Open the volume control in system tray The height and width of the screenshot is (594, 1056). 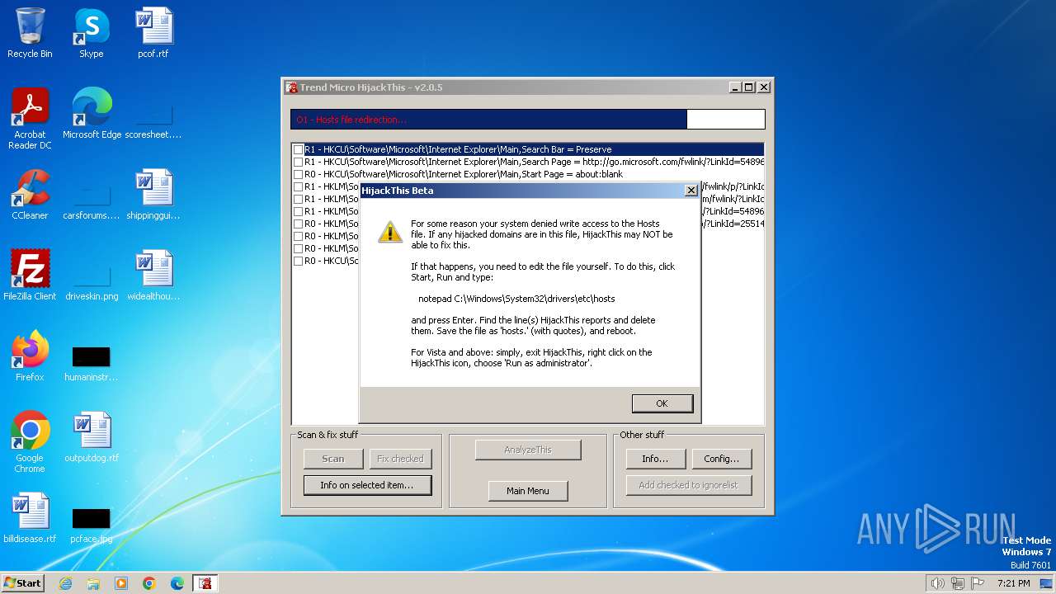pyautogui.click(x=937, y=583)
